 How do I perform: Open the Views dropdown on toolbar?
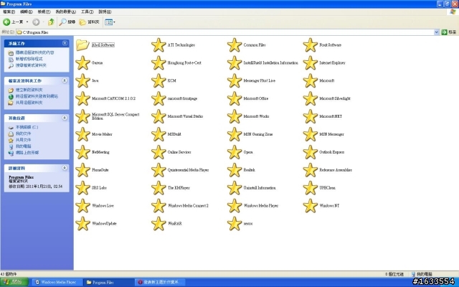tap(110, 22)
